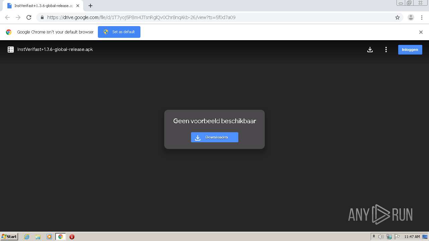Image resolution: width=429 pixels, height=241 pixels.
Task: Click the Windows Start button
Action: click(x=9, y=236)
